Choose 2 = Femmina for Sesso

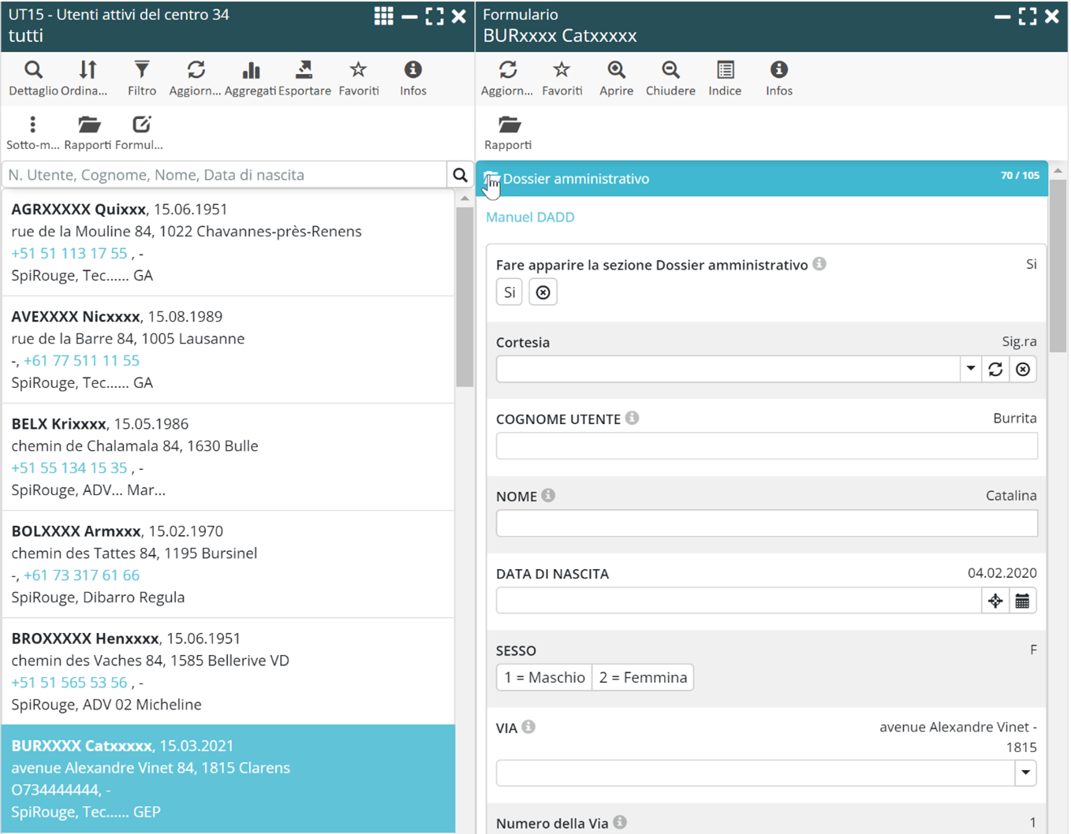643,678
